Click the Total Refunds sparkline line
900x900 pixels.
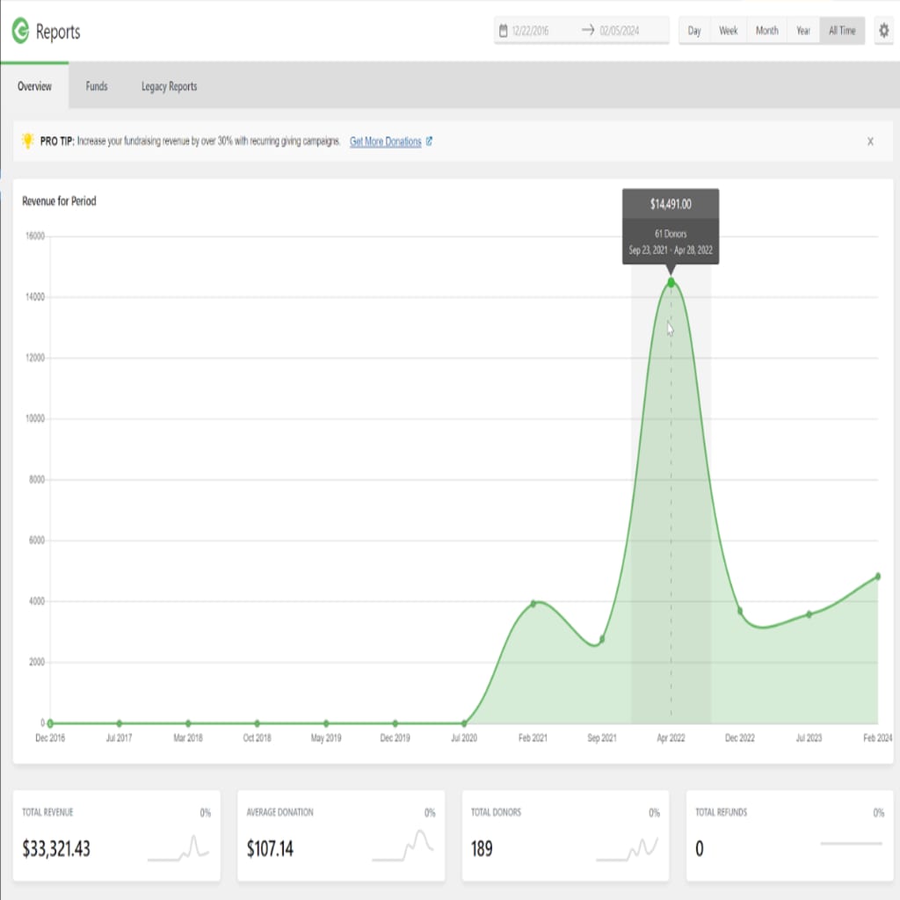pyautogui.click(x=851, y=843)
